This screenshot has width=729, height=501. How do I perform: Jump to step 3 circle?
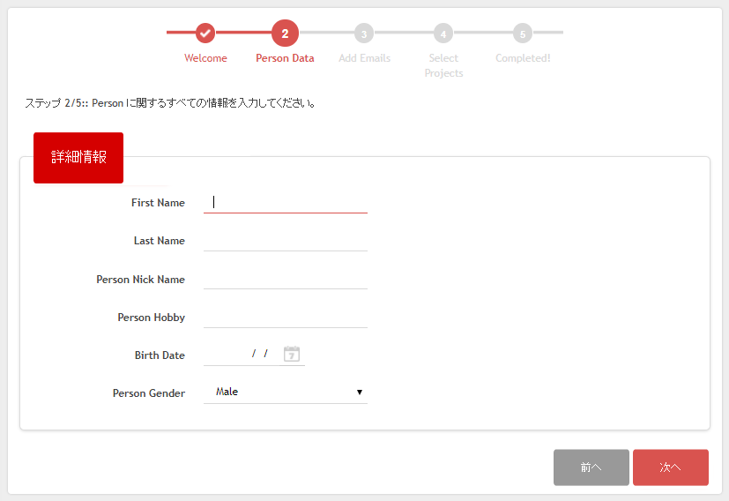pos(364,34)
